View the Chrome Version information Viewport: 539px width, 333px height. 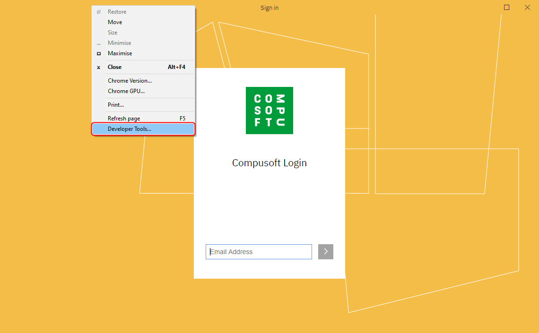coord(130,80)
